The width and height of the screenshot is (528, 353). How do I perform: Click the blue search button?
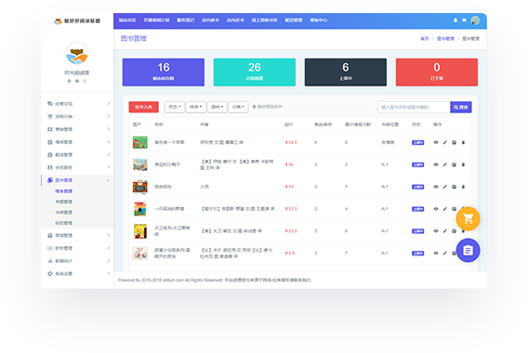point(461,108)
